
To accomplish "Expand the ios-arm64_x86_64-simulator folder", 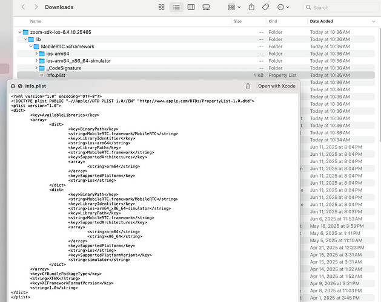I will (x=36, y=60).
